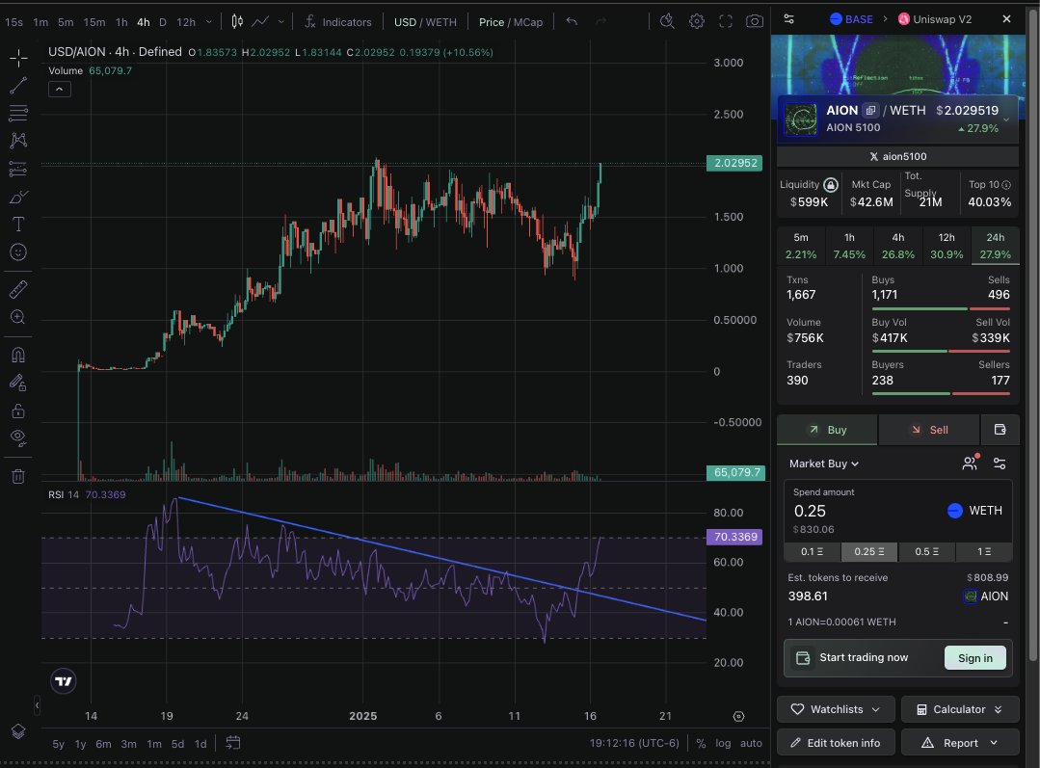Activate the zoom in tool
Viewport: 1040px width, 768px height.
(18, 317)
